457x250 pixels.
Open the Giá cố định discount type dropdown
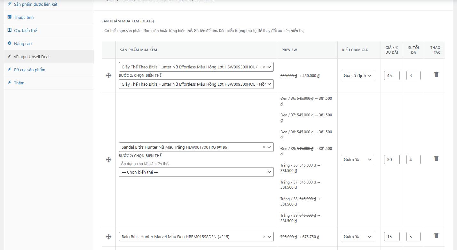coord(357,76)
